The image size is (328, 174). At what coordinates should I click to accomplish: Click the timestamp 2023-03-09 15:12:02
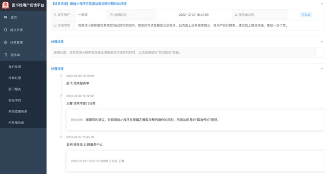80,96
